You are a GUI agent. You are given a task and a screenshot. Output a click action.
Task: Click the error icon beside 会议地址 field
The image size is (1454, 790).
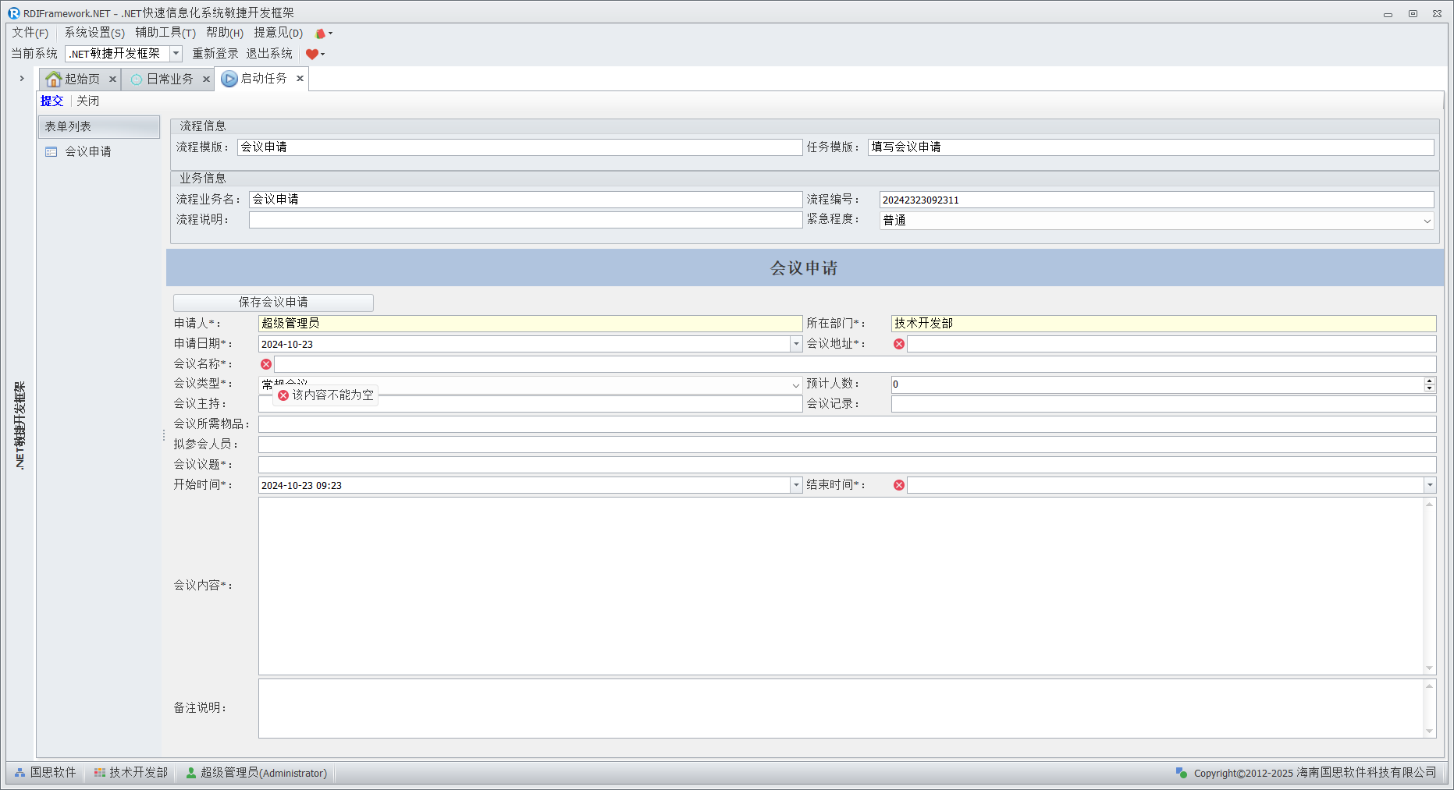tap(899, 344)
